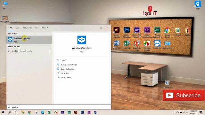Select the Word desktop shortcut
Image resolution: width=205 pixels, height=115 pixels.
pyautogui.click(x=117, y=44)
